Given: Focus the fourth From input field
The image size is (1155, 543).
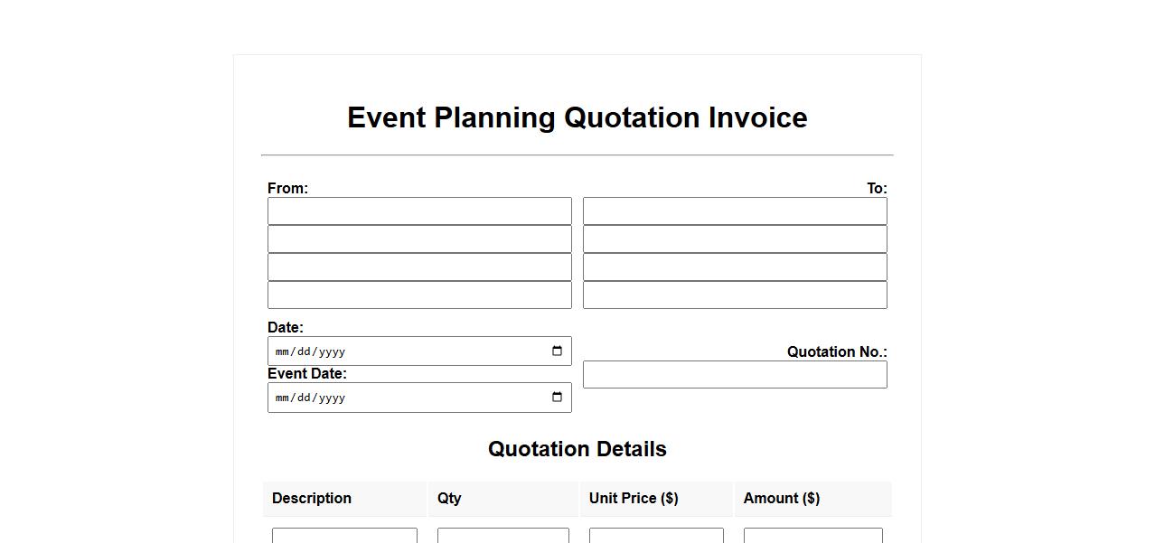Looking at the screenshot, I should click(419, 295).
